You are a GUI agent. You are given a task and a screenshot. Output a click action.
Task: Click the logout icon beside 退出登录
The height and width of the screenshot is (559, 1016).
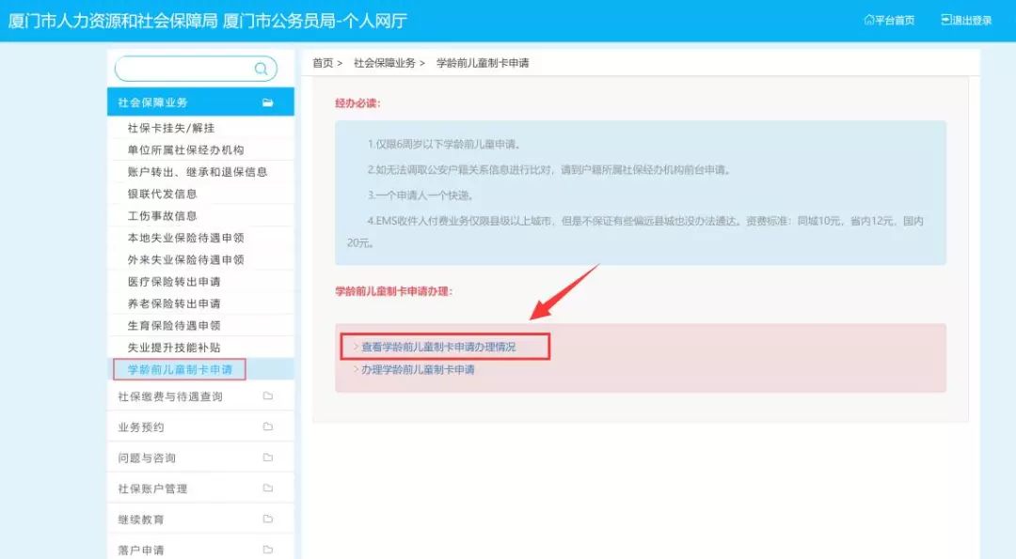946,20
